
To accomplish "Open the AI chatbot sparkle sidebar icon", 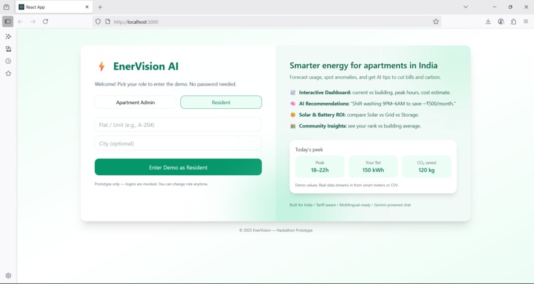I will [x=9, y=36].
